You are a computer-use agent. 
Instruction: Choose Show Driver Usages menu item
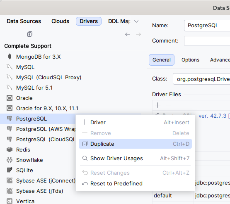point(135,158)
